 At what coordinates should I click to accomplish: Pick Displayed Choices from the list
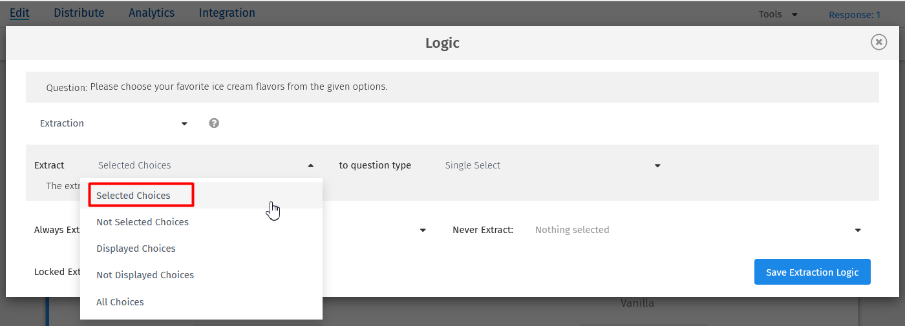point(136,249)
